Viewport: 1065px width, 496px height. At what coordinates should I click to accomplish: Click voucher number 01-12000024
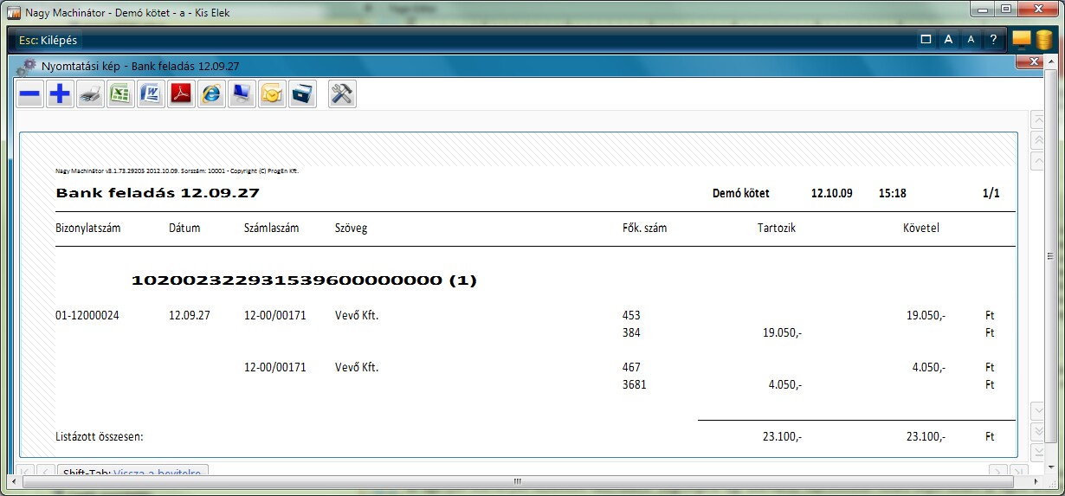pos(87,316)
